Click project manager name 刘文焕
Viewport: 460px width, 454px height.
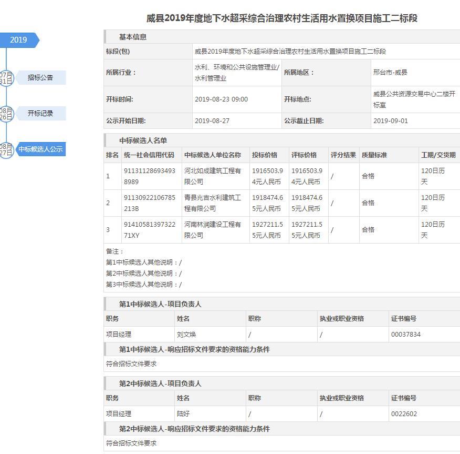186,335
